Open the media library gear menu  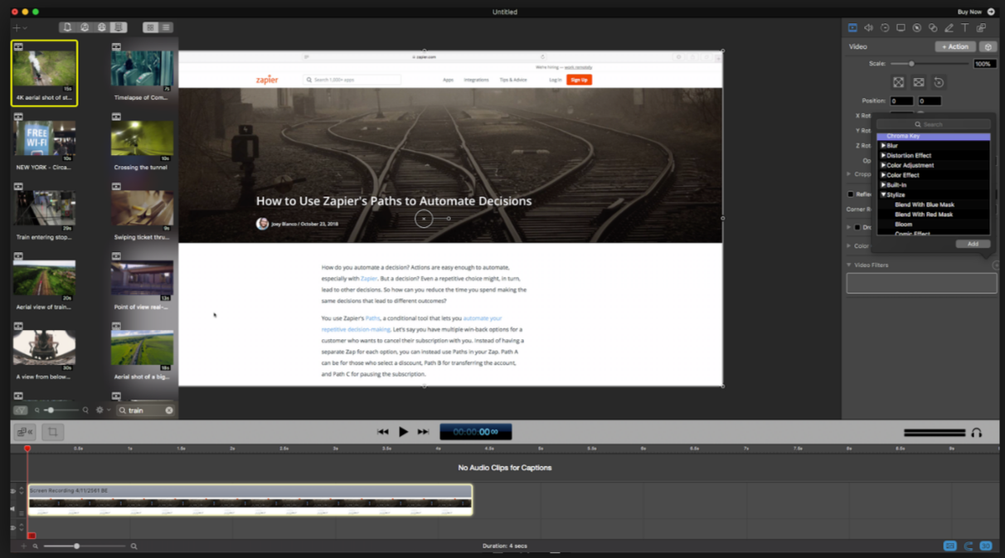pos(102,410)
